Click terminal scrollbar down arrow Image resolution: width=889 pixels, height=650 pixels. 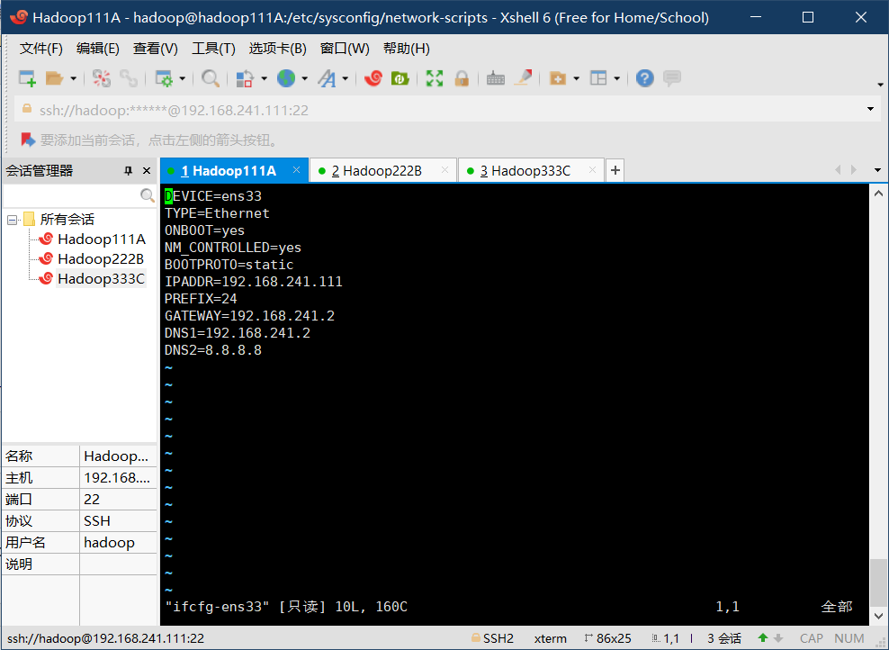point(878,616)
